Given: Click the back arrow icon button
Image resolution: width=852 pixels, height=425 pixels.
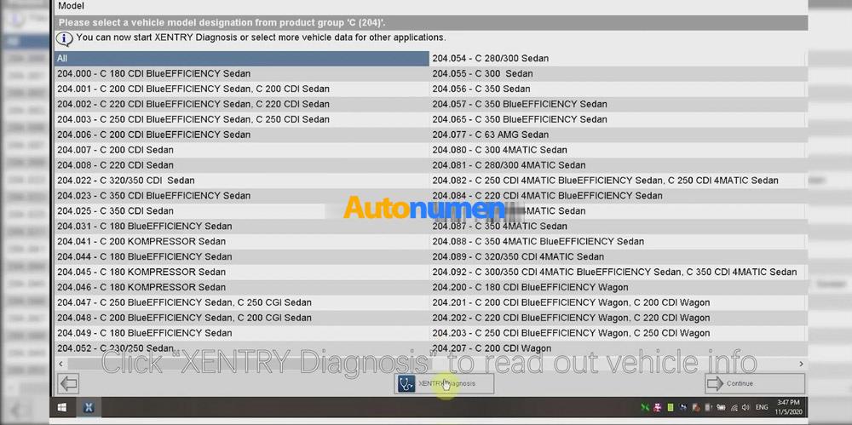Looking at the screenshot, I should coord(68,384).
